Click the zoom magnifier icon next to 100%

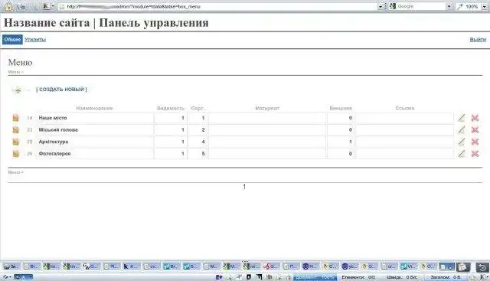(459, 7)
